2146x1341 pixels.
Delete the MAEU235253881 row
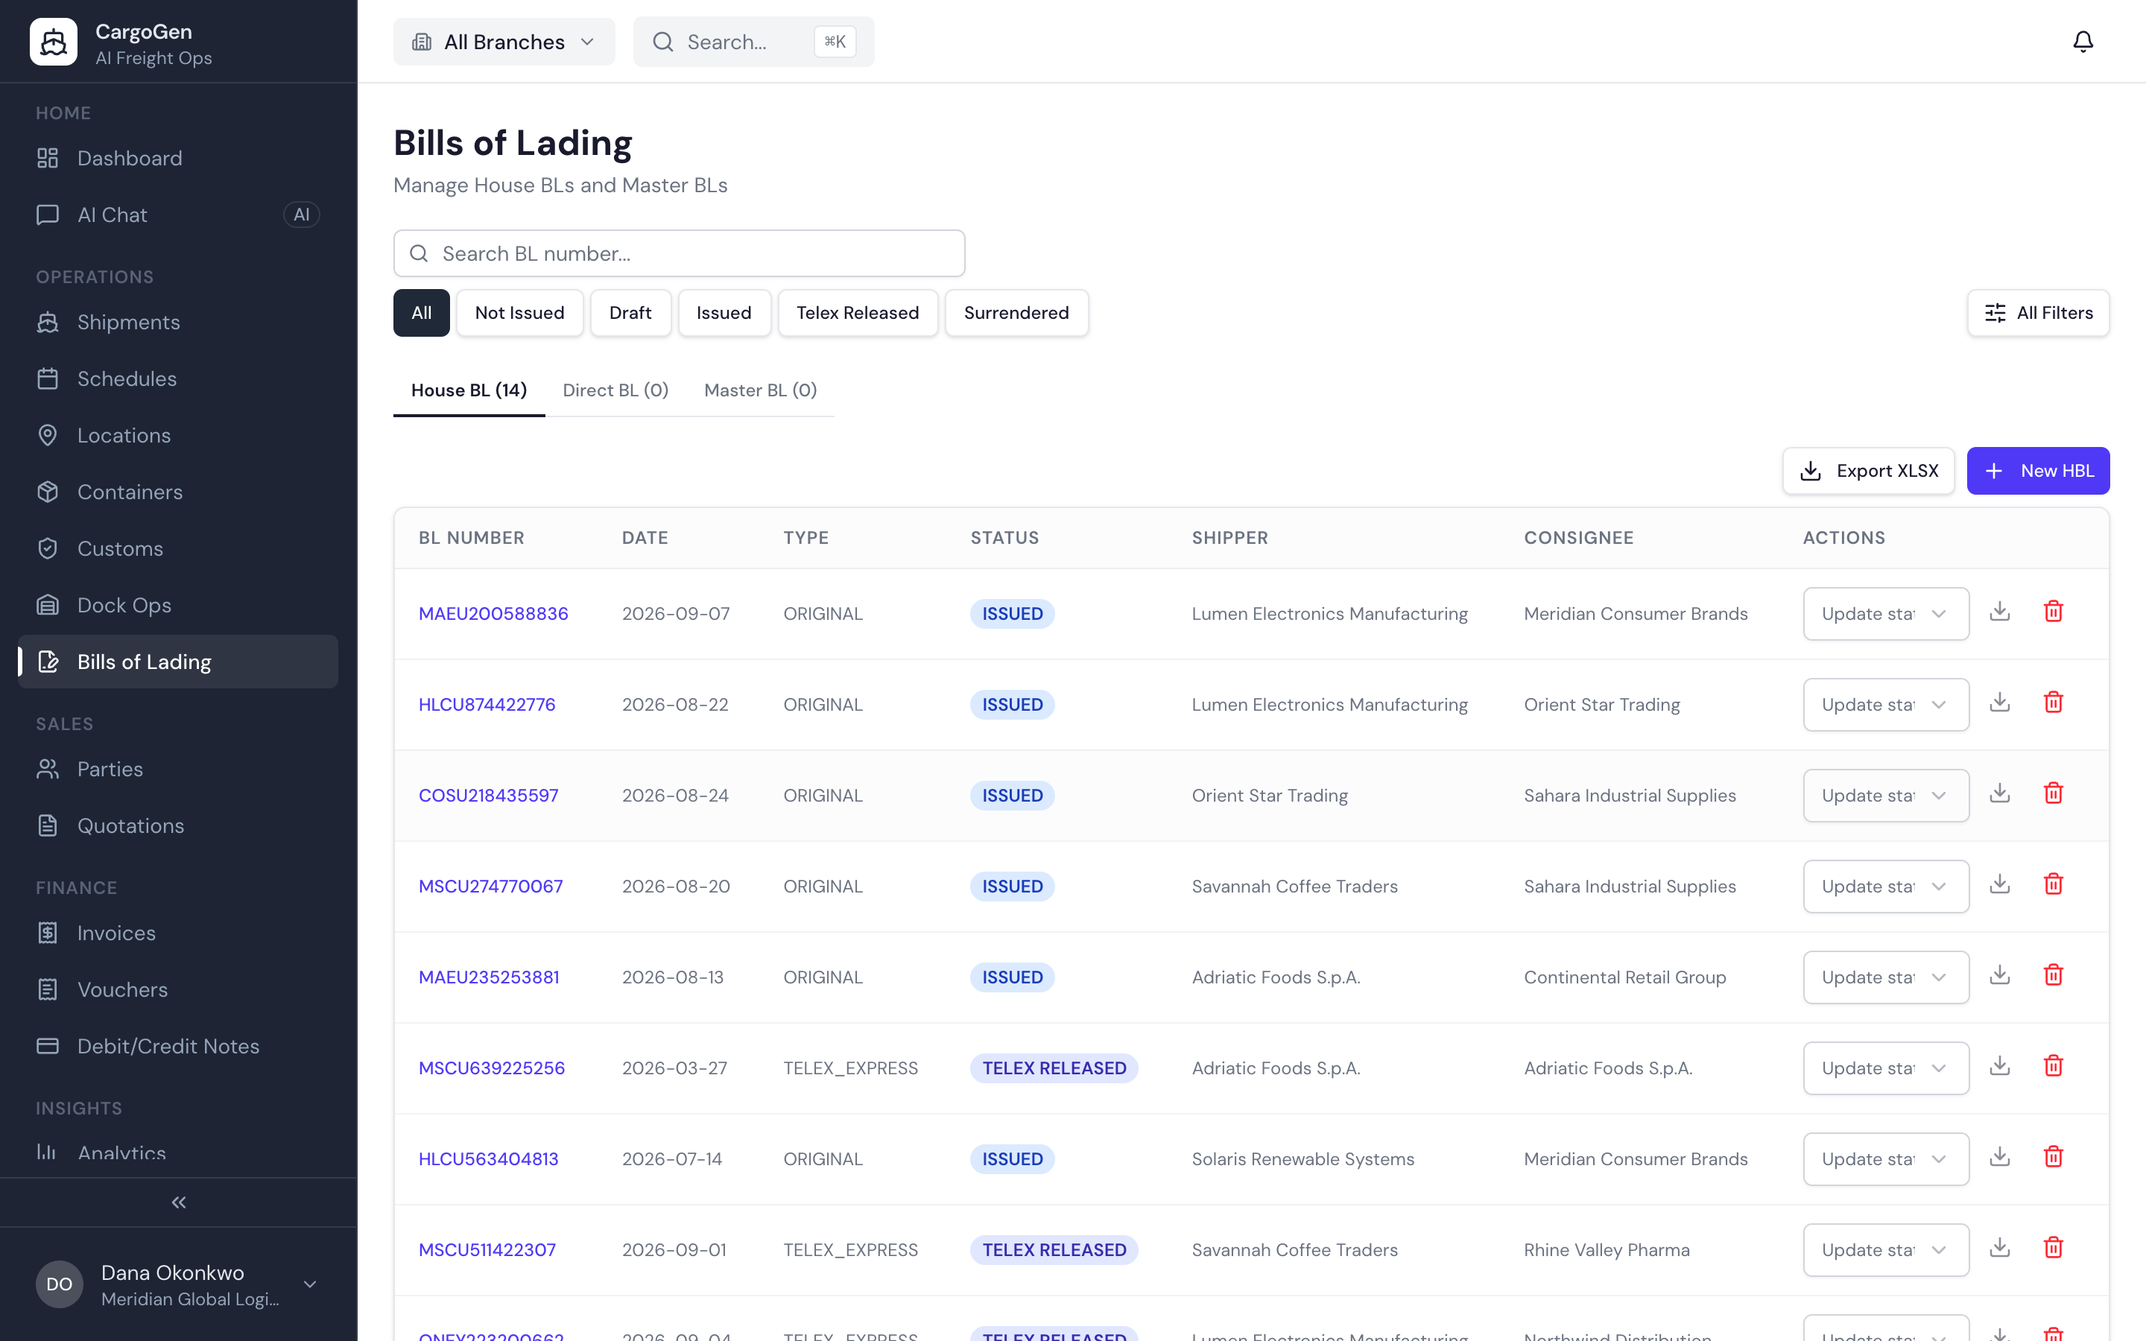(x=2053, y=976)
